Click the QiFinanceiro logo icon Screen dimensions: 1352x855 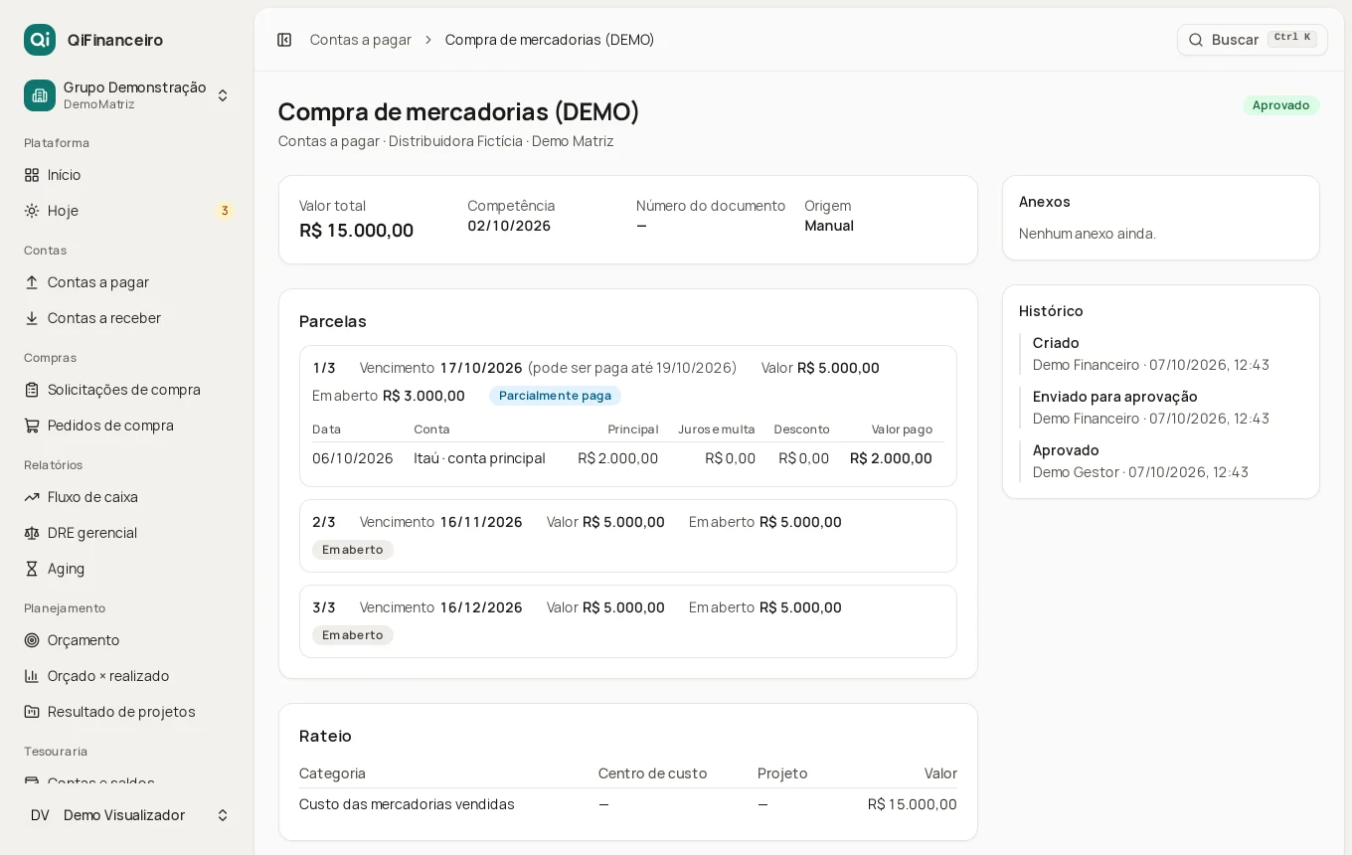click(x=40, y=40)
